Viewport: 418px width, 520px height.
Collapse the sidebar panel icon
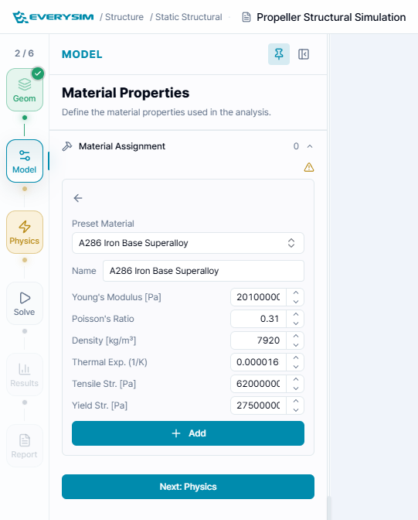pyautogui.click(x=304, y=54)
